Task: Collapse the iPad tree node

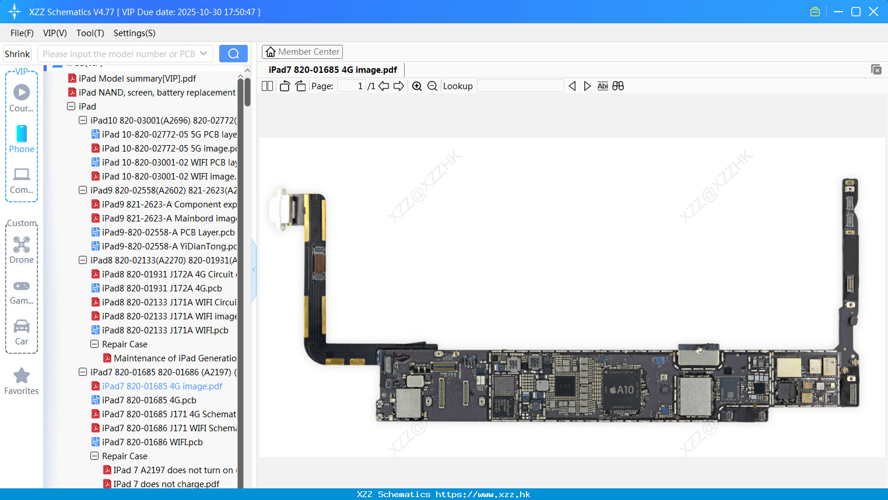Action: (x=71, y=106)
